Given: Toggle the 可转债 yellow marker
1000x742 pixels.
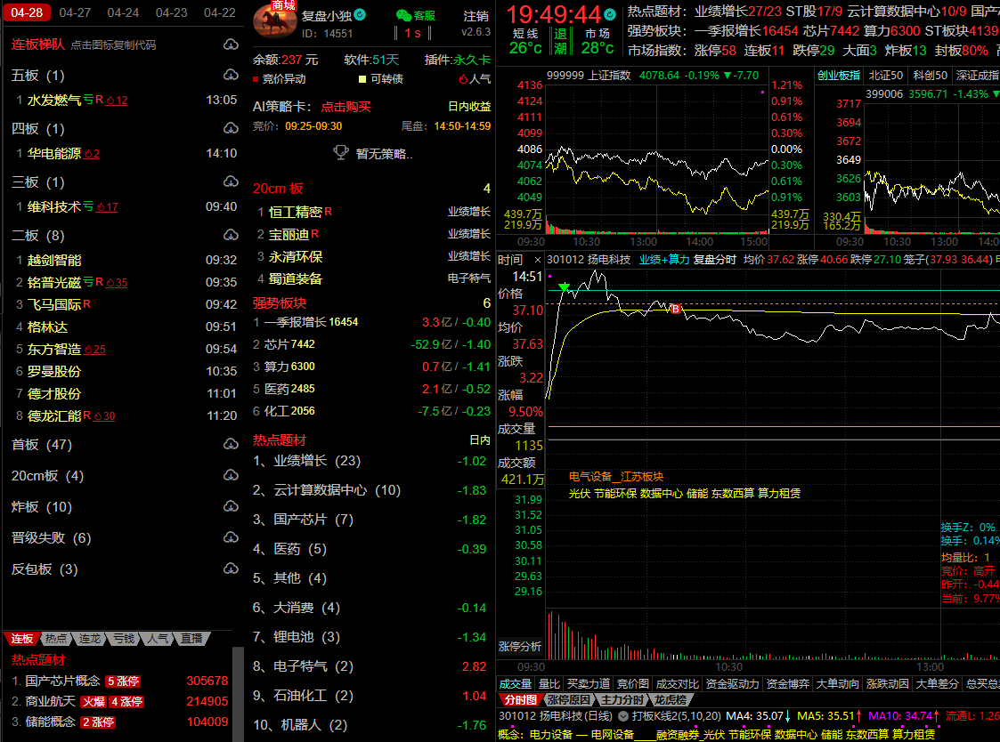Looking at the screenshot, I should click(362, 79).
